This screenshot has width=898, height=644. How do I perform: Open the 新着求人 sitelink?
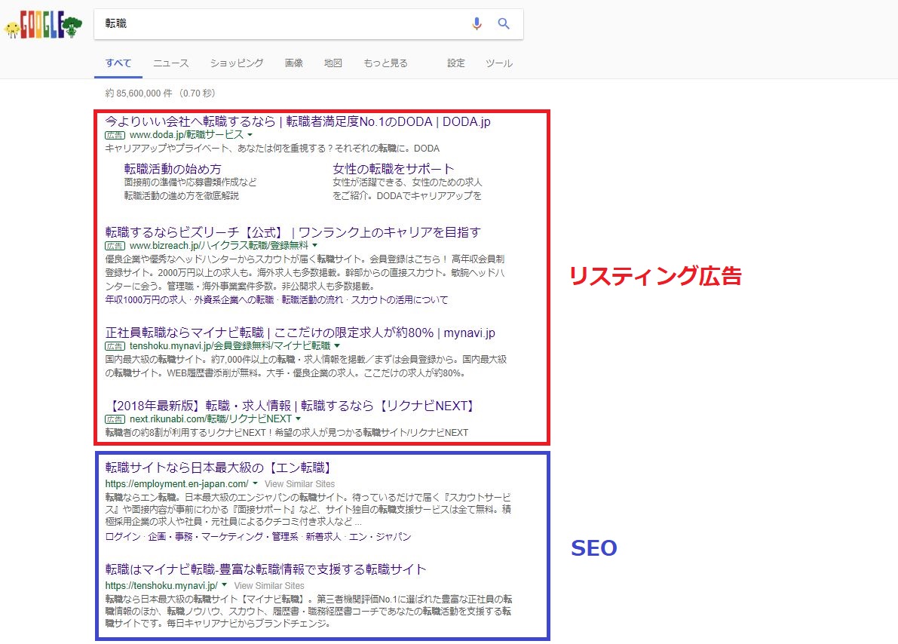point(323,536)
